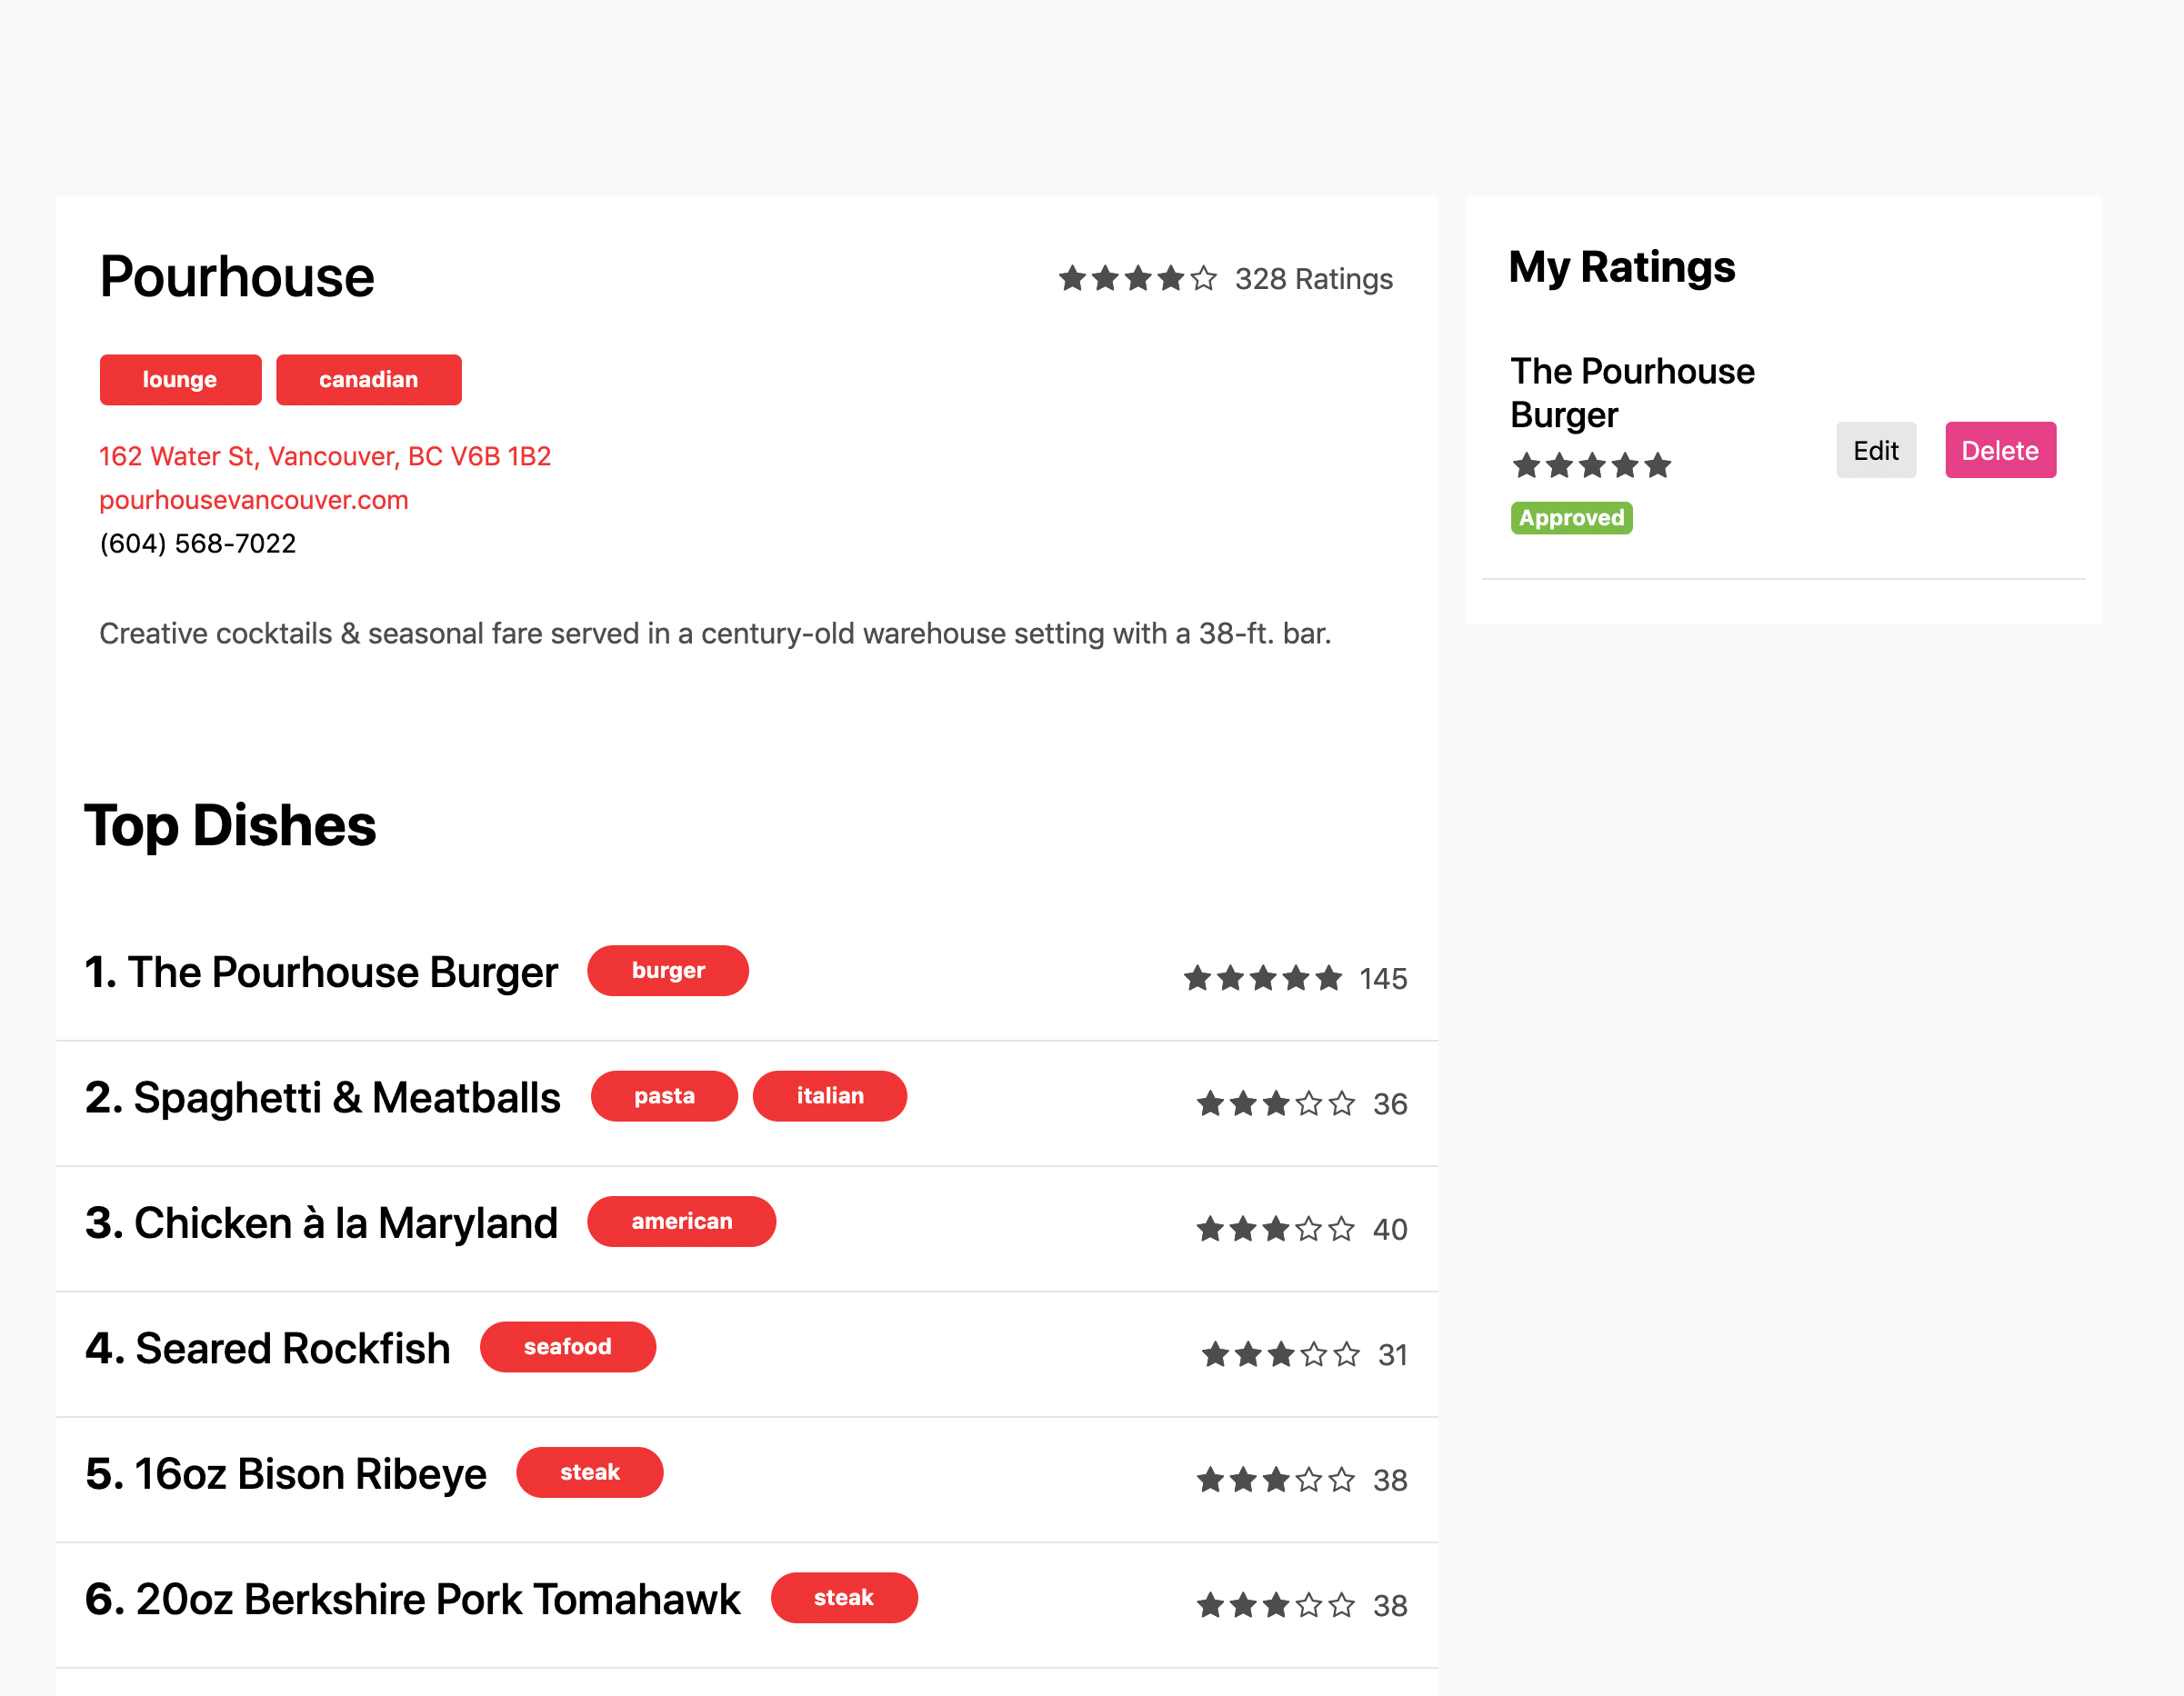Click the Pourhouse restaurant title

[237, 277]
